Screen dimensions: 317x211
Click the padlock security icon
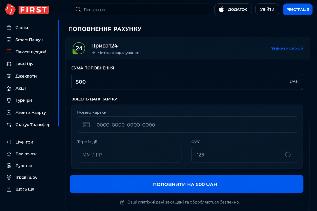click(x=122, y=202)
